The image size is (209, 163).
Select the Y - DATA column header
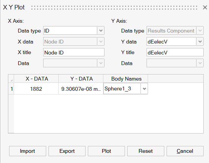(81, 79)
